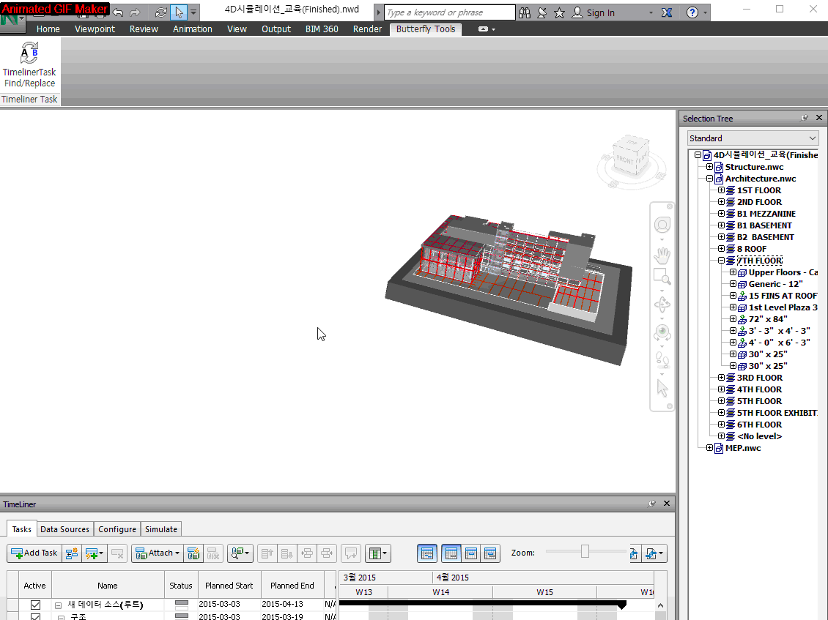
Task: Open the Standard selection tree dropdown
Action: pyautogui.click(x=753, y=138)
